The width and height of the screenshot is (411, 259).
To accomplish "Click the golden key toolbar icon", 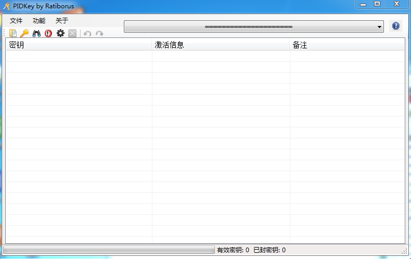I will click(x=24, y=33).
